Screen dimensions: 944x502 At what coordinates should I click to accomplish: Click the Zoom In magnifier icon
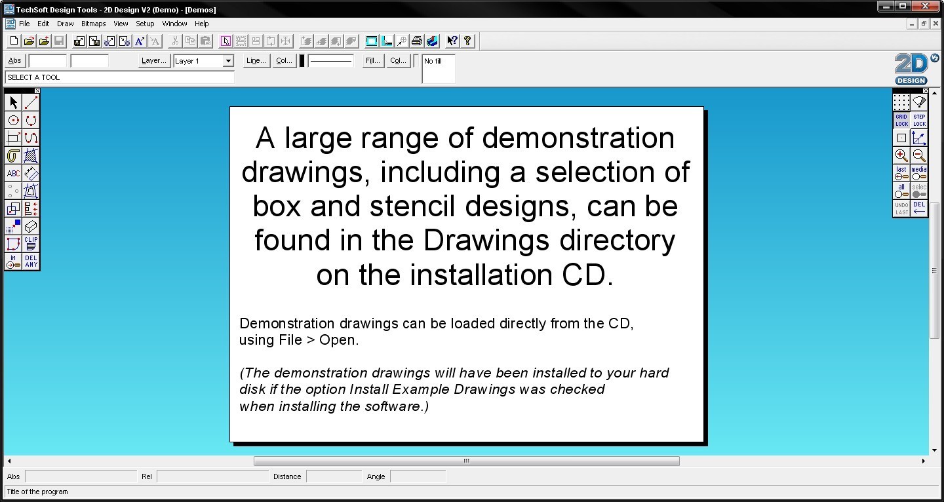click(901, 155)
